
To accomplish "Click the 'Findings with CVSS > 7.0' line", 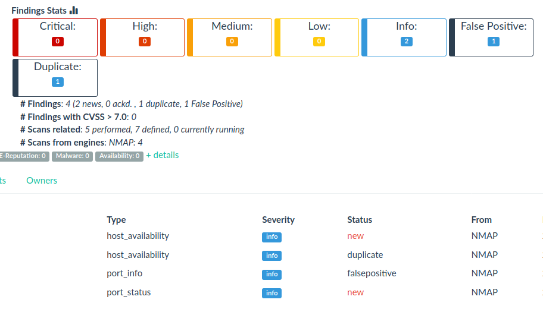I will tap(78, 117).
